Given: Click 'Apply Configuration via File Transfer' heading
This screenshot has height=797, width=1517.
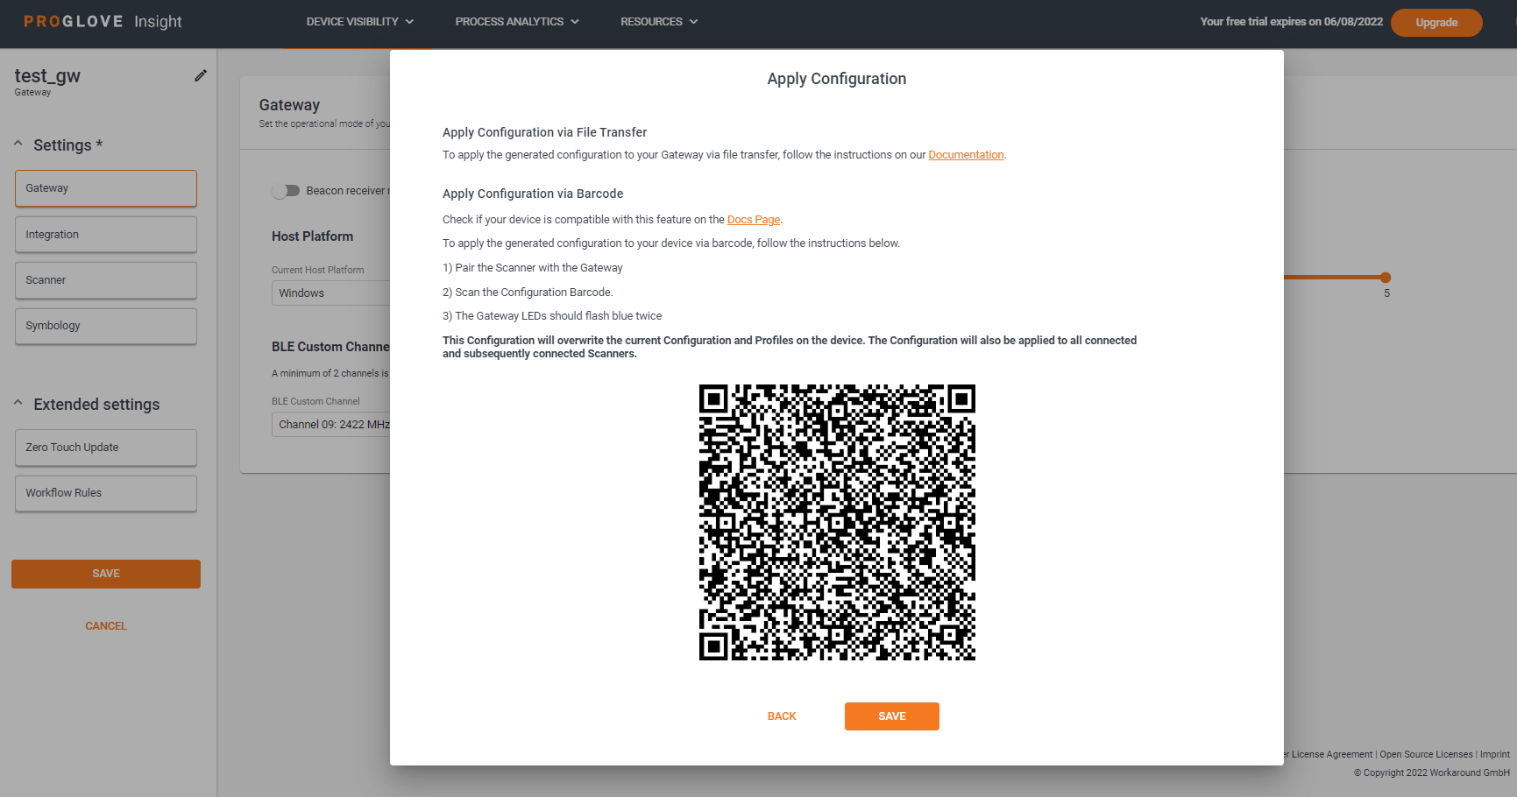Looking at the screenshot, I should (544, 132).
